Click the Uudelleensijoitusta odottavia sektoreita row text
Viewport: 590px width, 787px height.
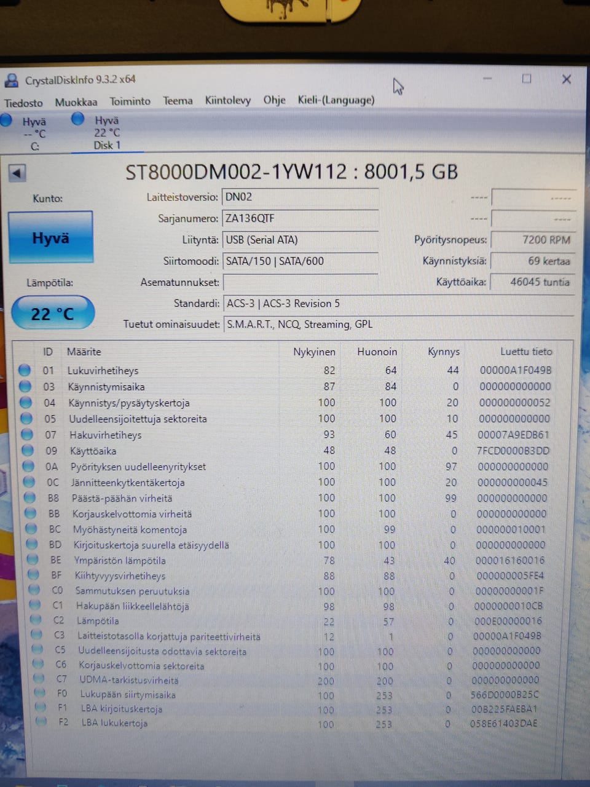tap(162, 651)
